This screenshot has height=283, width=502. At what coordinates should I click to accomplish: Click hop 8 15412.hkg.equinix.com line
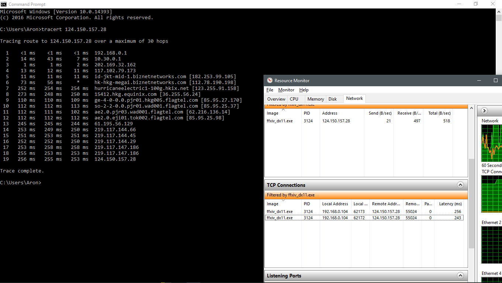103,94
